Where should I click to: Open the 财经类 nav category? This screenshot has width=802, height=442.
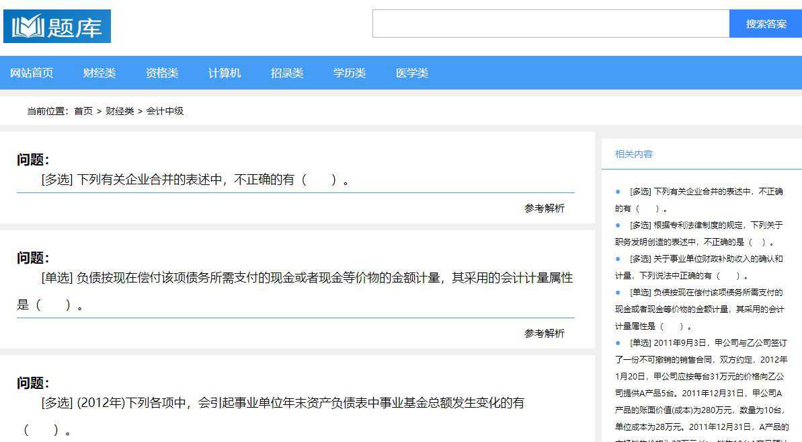click(x=99, y=73)
